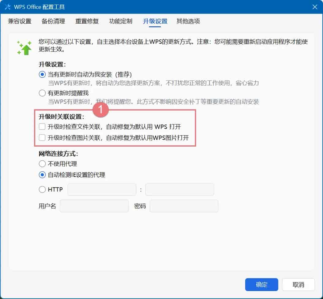Viewport: 323px width, 299px height.
Task: Choose the 有更新时提醒我 radio button
Action: tap(42, 93)
